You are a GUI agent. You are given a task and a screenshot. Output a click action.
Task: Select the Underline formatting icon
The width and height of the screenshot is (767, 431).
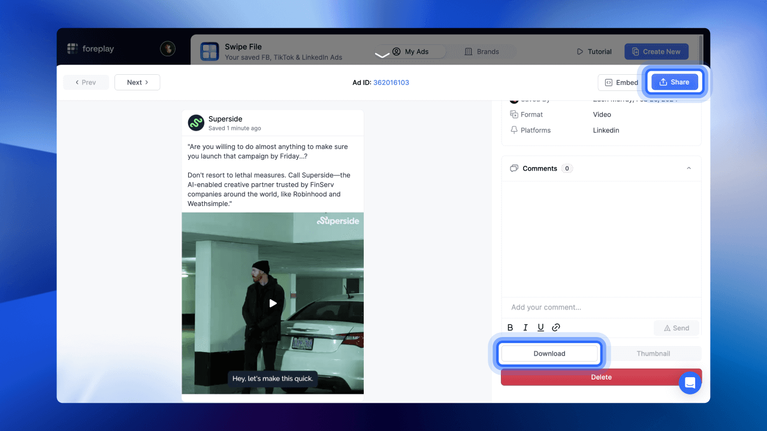point(540,327)
